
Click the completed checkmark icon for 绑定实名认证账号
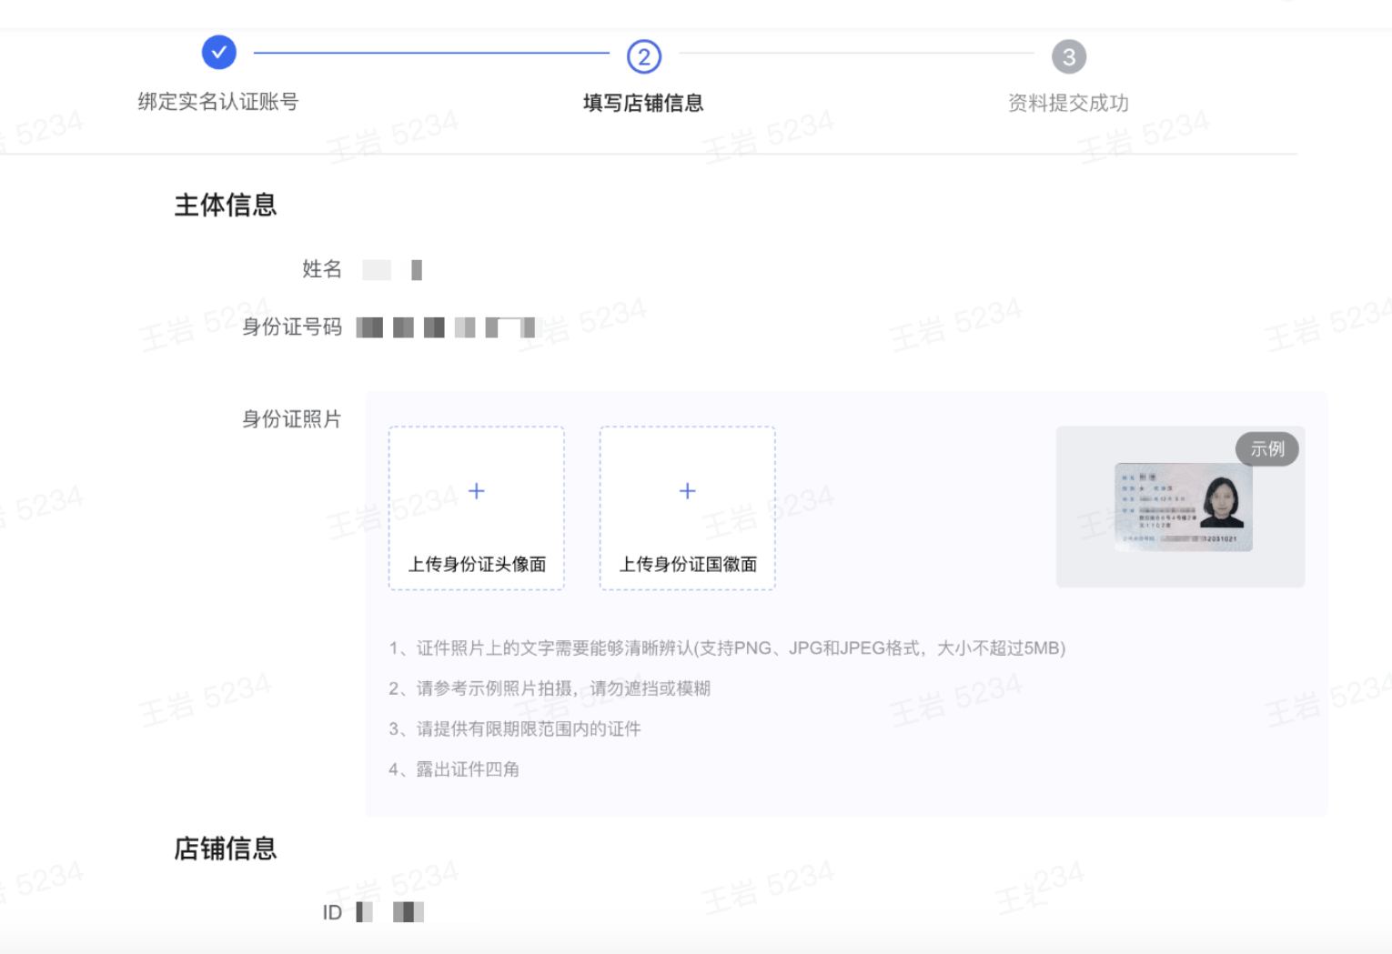pyautogui.click(x=218, y=52)
